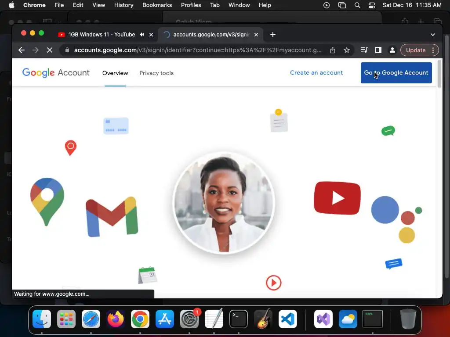Click the Google Account logo
Screen dimensions: 450x337
pyautogui.click(x=56, y=73)
